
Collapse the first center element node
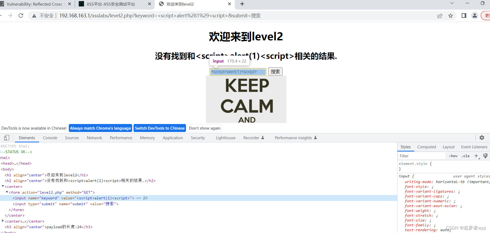click(x=3, y=187)
